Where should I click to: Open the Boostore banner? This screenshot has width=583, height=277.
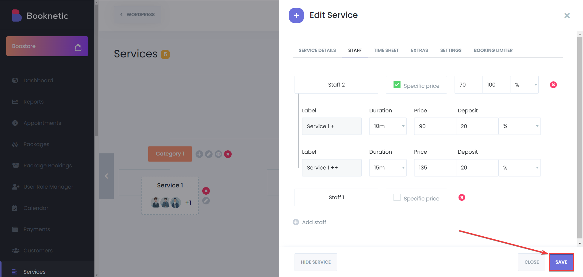(x=47, y=46)
